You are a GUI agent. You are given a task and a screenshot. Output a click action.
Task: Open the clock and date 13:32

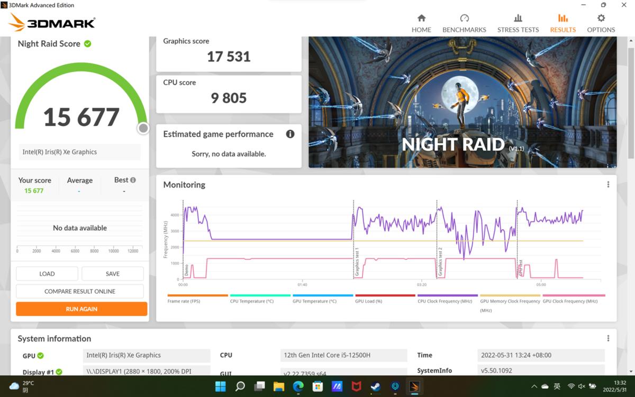pyautogui.click(x=613, y=386)
